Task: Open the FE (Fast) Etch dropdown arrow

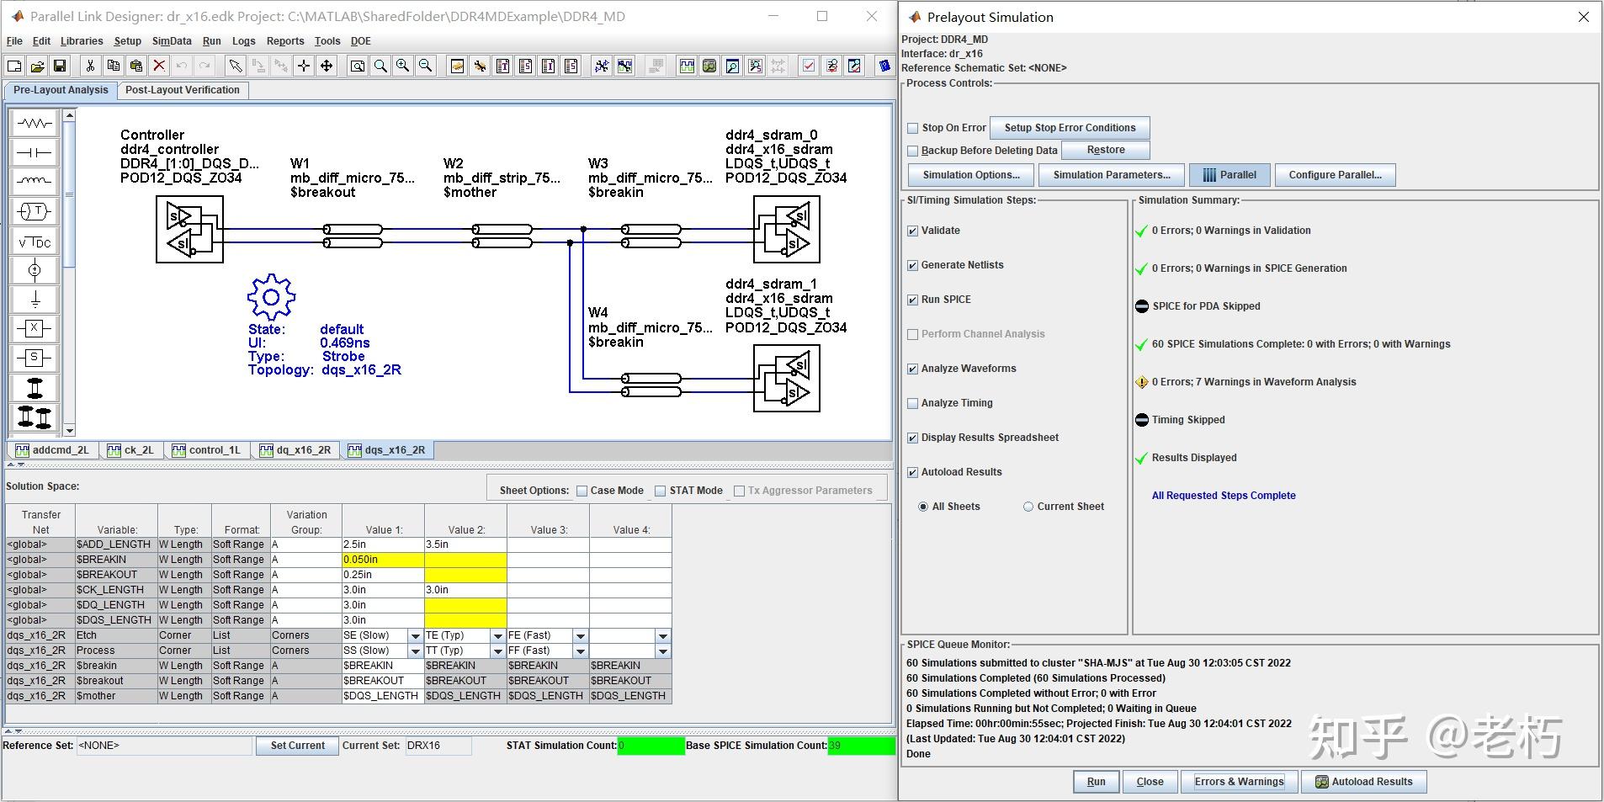Action: click(x=580, y=636)
